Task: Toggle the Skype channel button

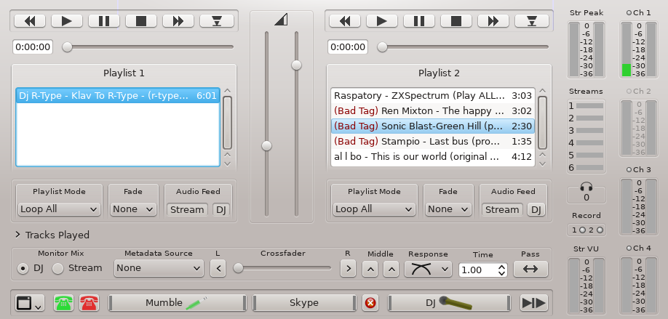Action: click(x=304, y=303)
